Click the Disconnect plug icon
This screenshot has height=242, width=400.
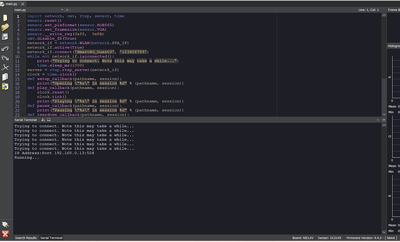point(5,225)
